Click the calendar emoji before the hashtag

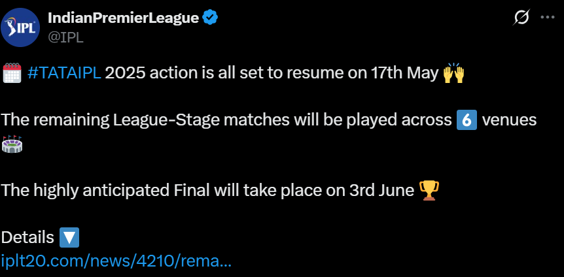coord(12,73)
